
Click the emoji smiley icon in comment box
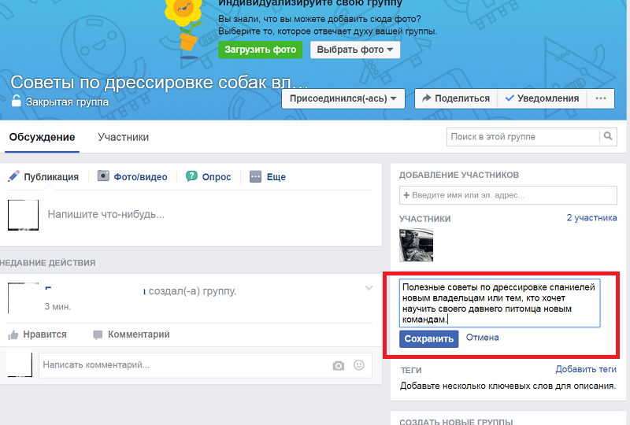click(359, 365)
